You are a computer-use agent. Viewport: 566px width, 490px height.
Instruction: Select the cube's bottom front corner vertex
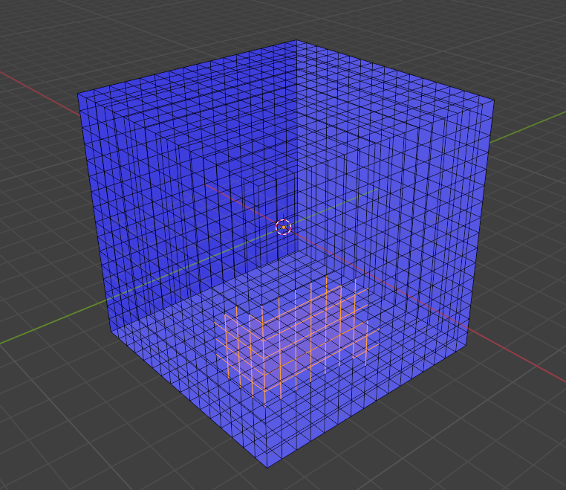(267, 468)
